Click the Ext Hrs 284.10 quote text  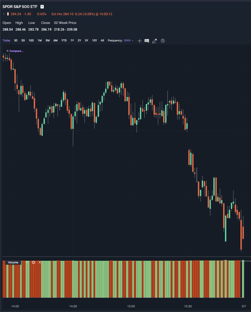coord(82,14)
